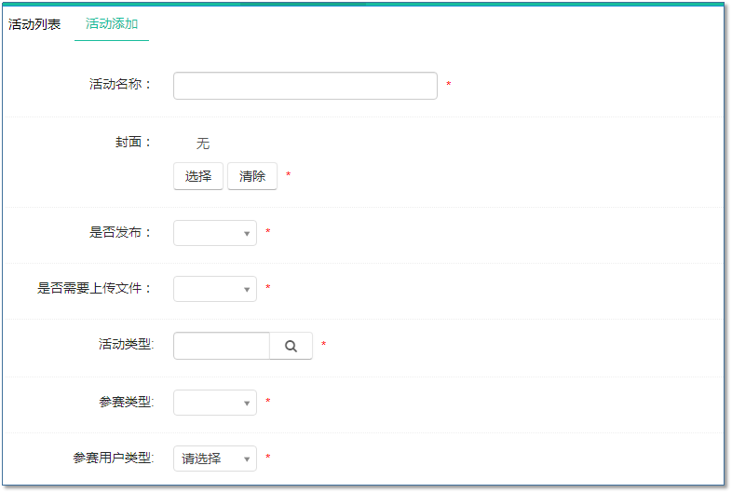Switch to the 活动列表 tab
This screenshot has width=732, height=493.
34,24
